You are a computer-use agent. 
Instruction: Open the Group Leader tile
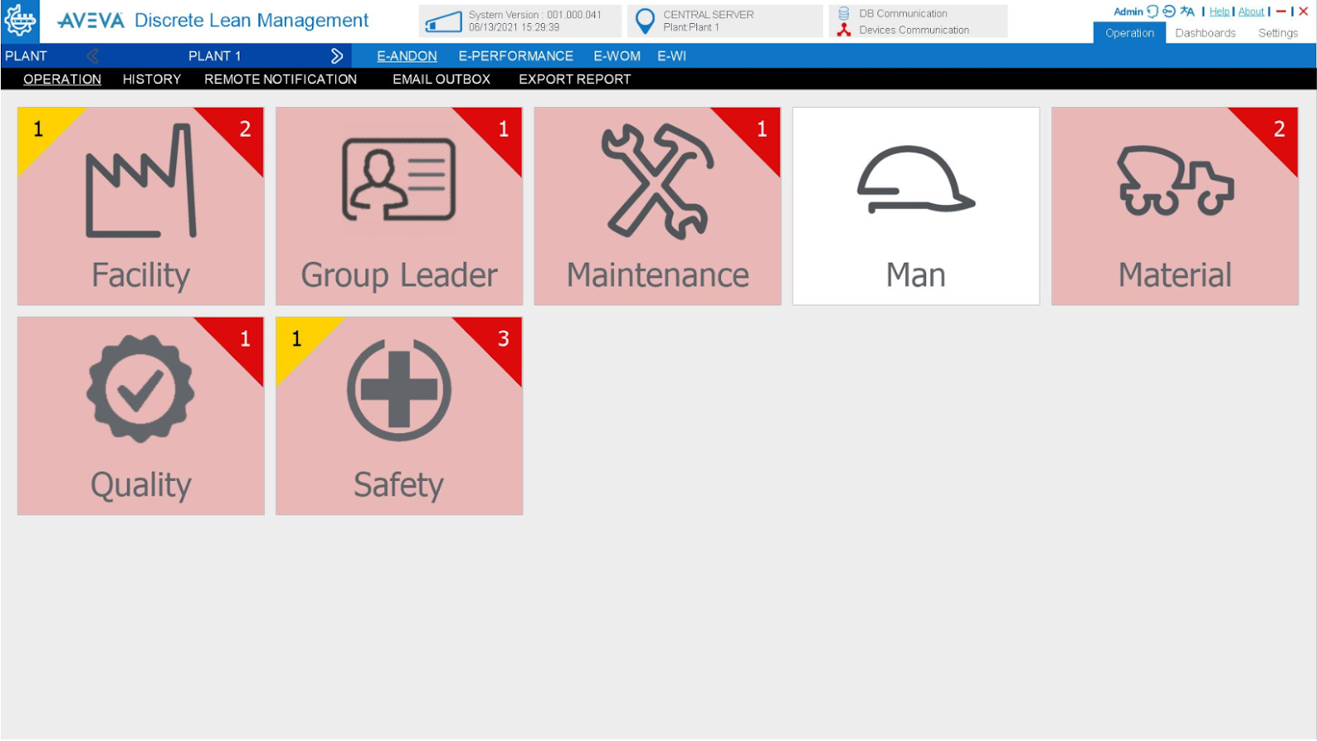[399, 206]
